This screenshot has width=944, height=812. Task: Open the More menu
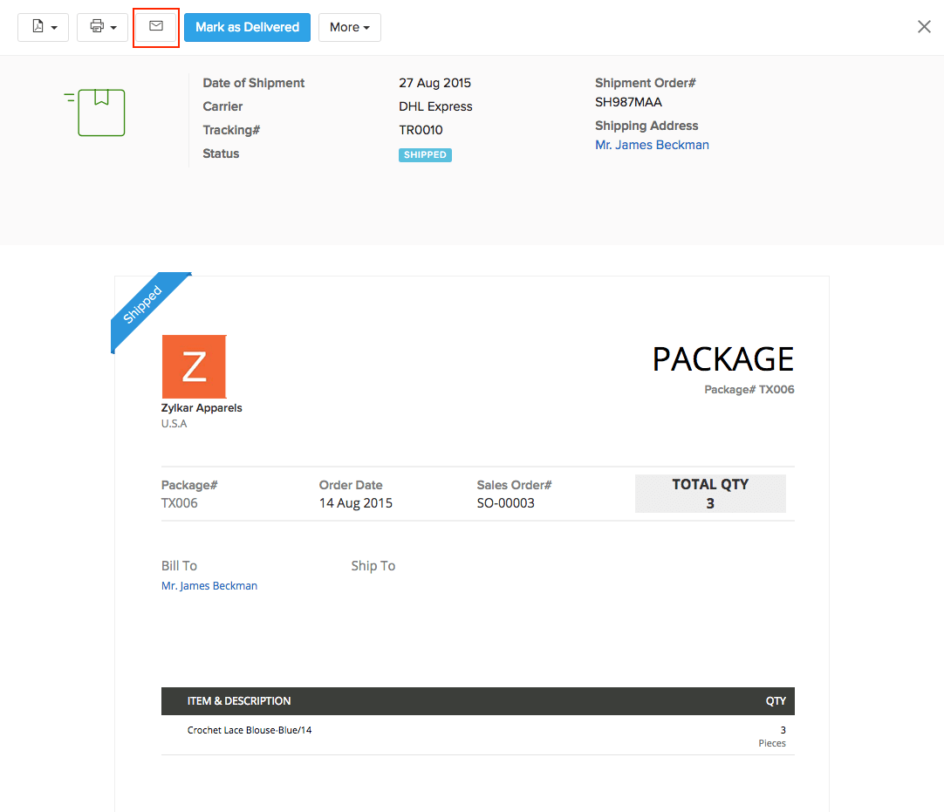coord(349,27)
